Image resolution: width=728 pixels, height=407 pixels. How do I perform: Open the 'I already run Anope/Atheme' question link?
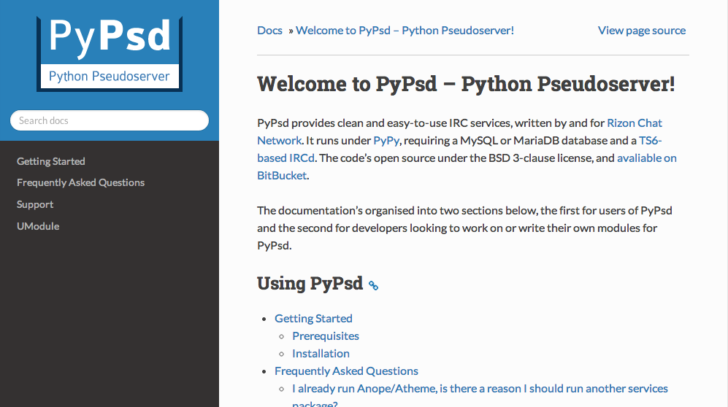click(480, 389)
